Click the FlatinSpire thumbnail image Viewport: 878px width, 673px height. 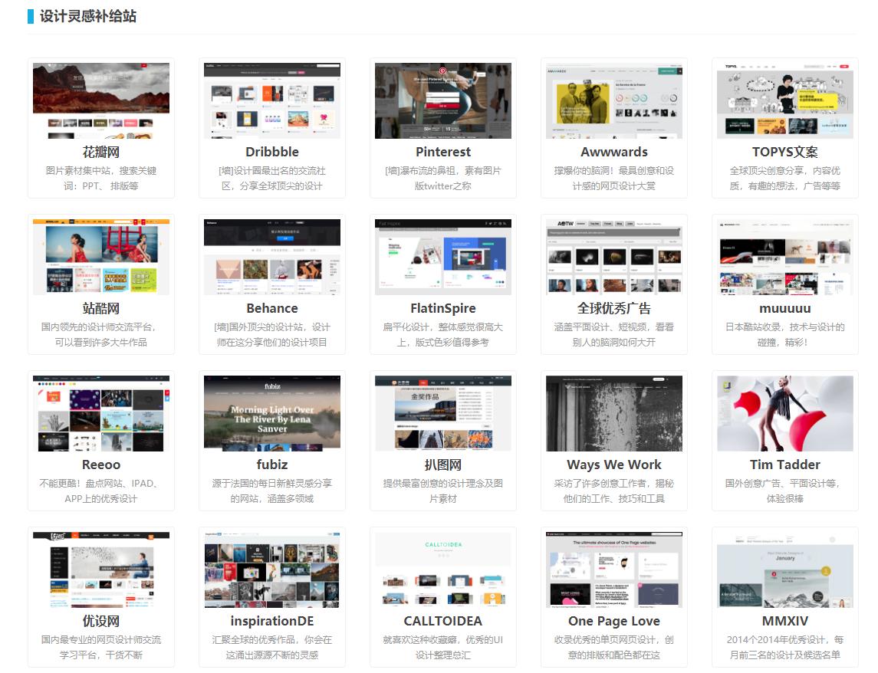(443, 257)
